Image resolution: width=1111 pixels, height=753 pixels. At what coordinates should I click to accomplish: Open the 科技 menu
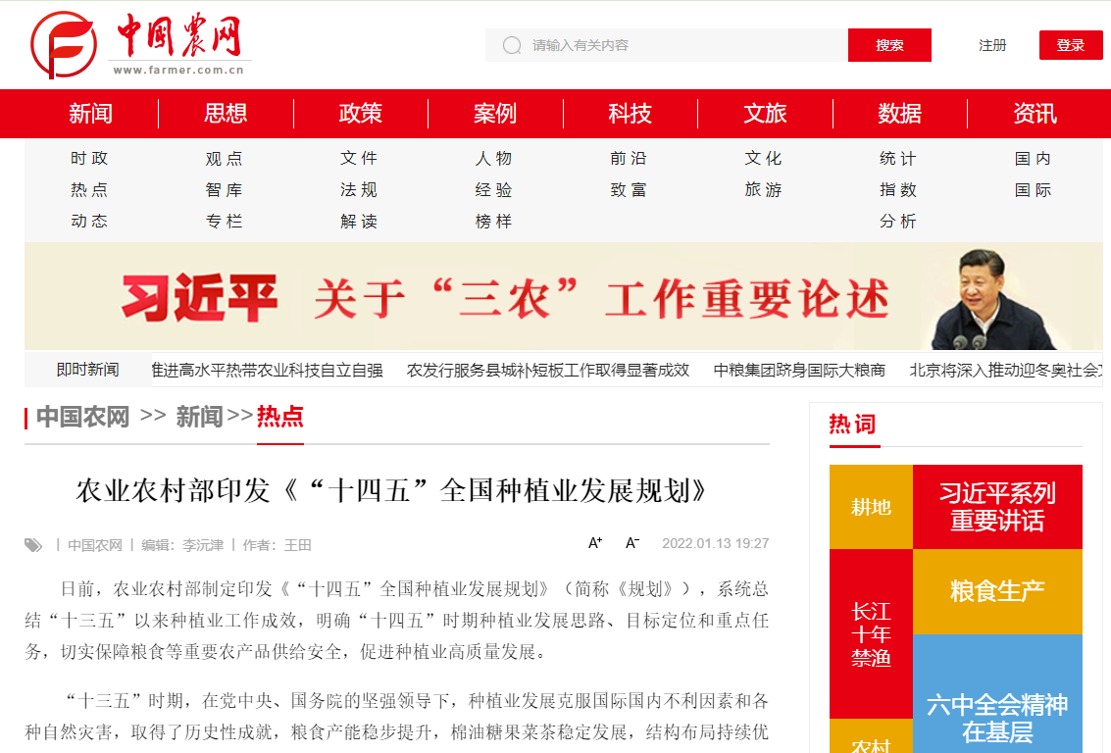[x=630, y=114]
